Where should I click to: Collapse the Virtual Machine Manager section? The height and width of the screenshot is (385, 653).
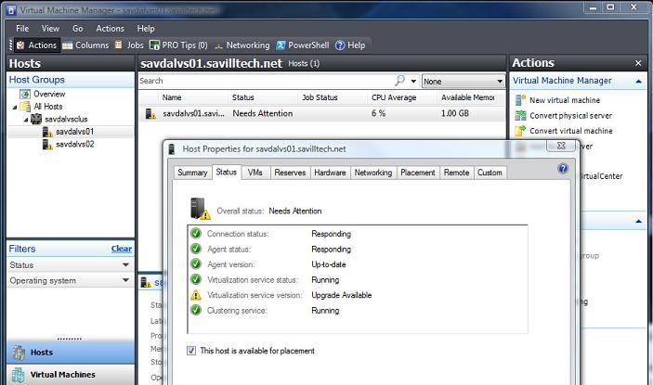[x=638, y=82]
